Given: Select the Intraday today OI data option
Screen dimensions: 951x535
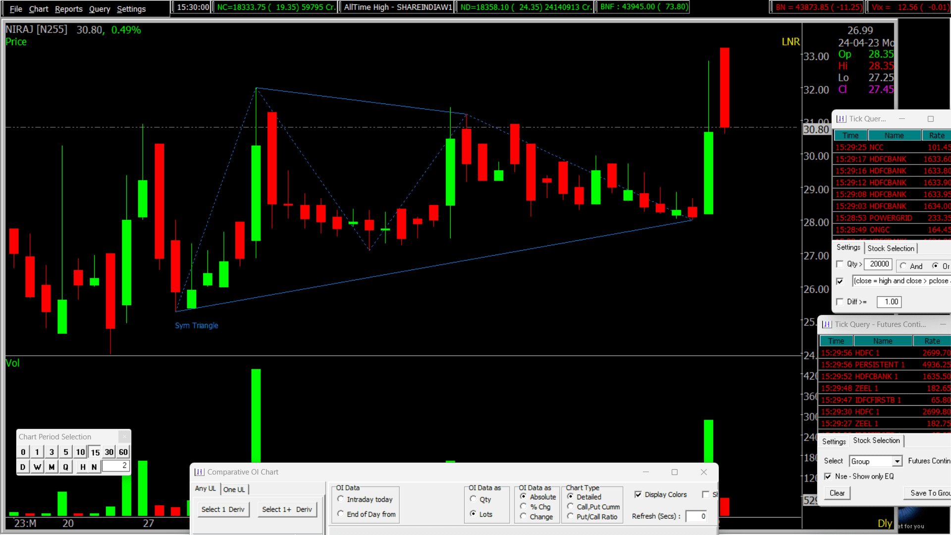Looking at the screenshot, I should (340, 499).
